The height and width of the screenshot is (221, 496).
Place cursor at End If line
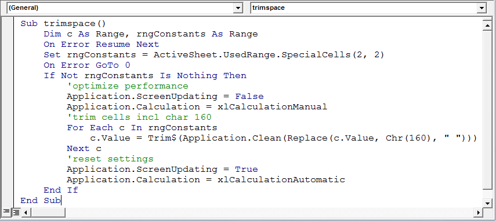61,190
